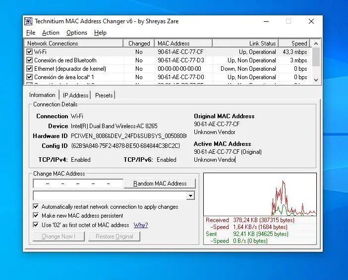
Task: Sort by Network Connections column header
Action: (x=73, y=43)
